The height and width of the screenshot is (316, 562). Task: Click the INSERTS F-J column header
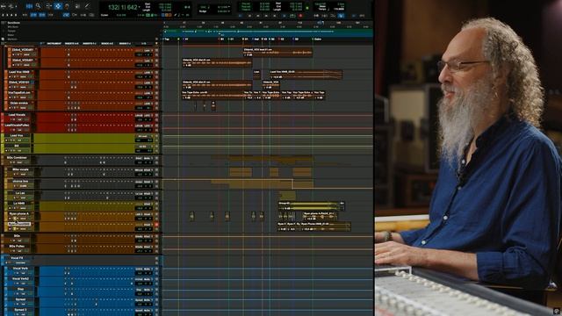tap(90, 43)
